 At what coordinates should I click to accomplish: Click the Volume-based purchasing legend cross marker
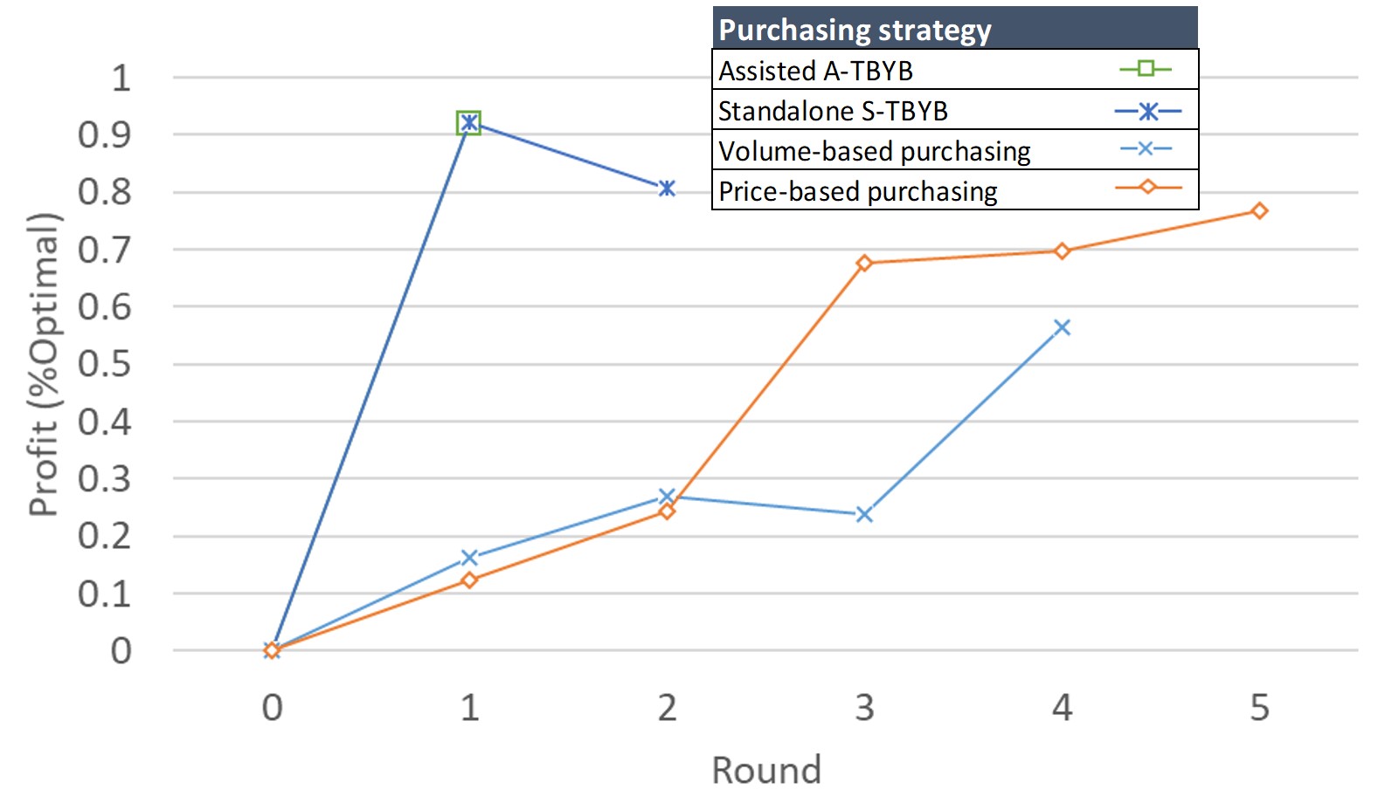click(1146, 149)
